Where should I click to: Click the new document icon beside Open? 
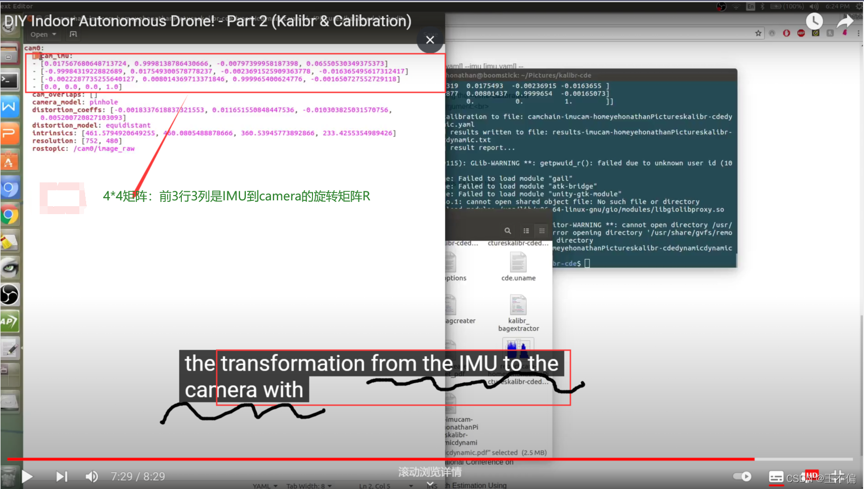coord(73,34)
